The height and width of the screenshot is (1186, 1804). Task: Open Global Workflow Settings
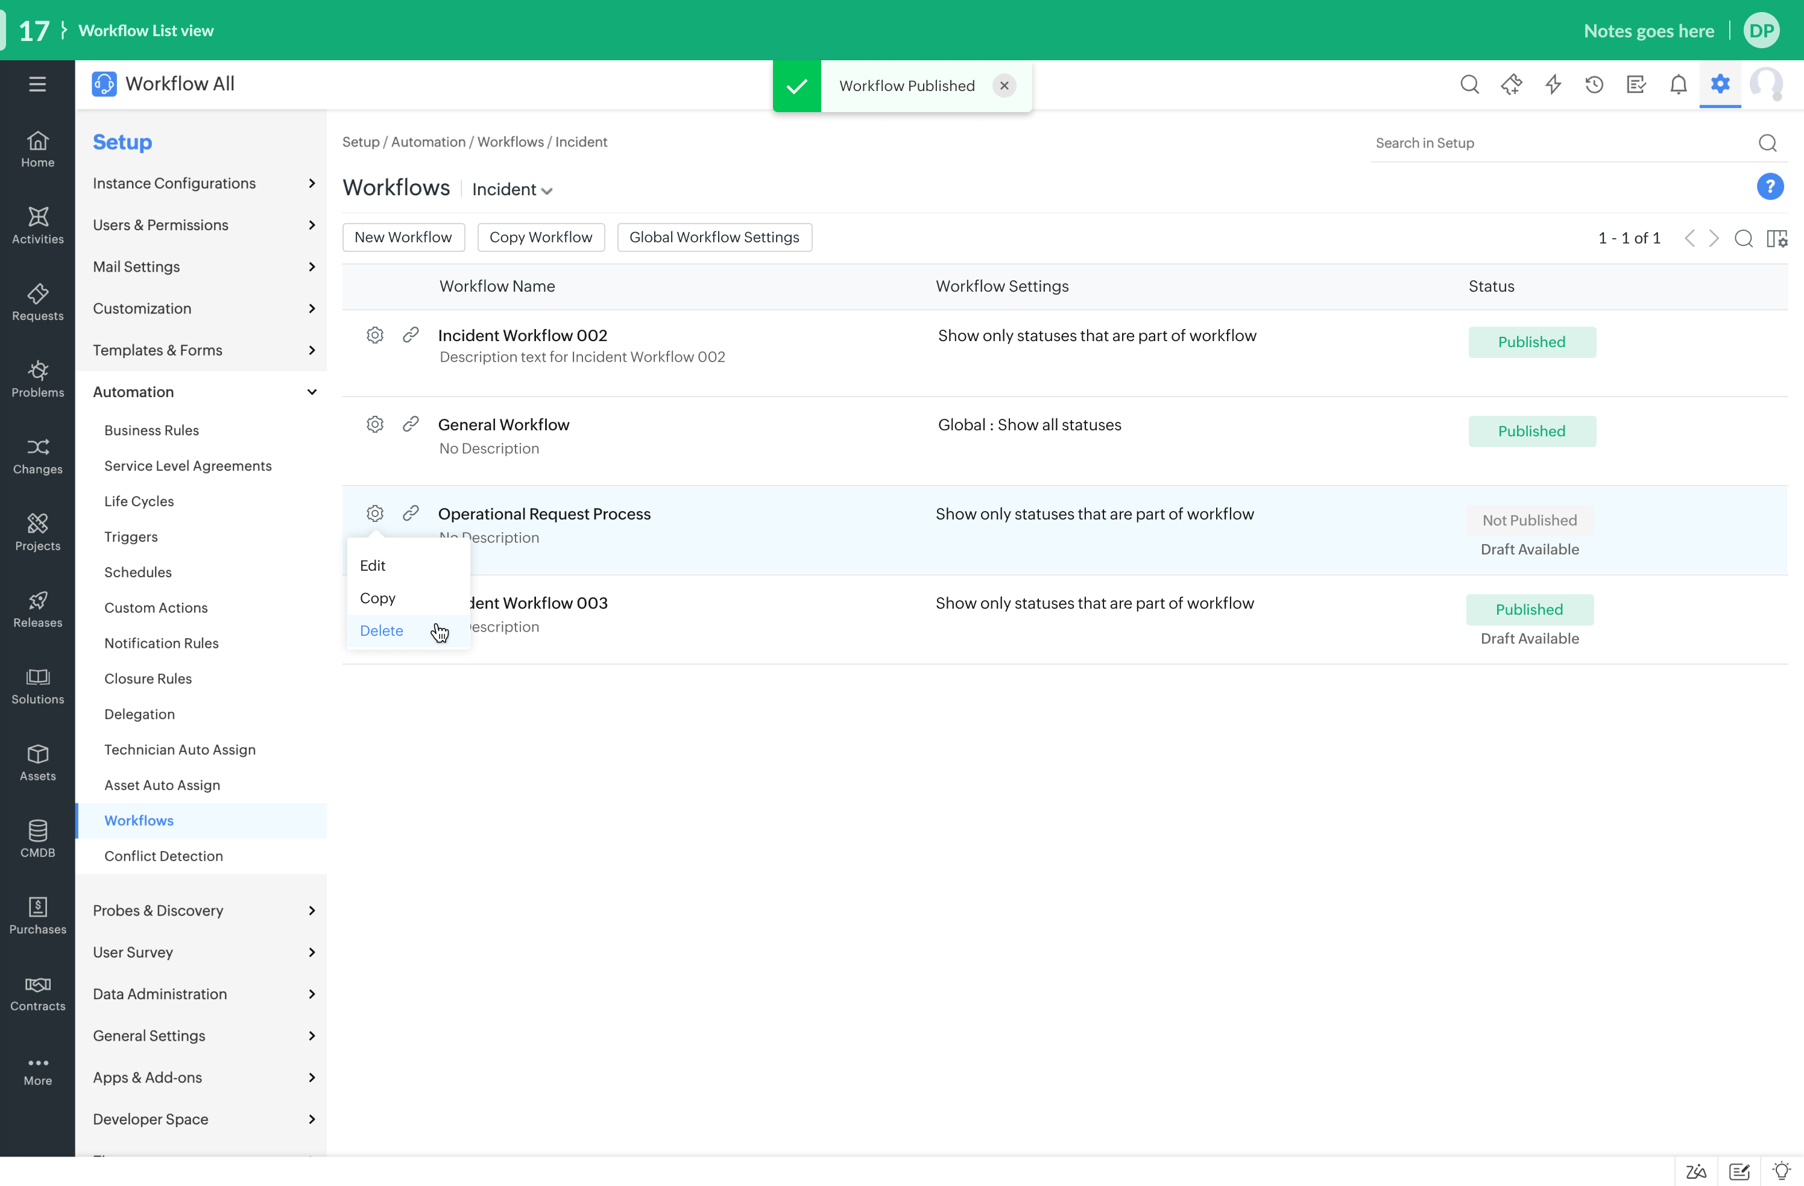(x=714, y=237)
